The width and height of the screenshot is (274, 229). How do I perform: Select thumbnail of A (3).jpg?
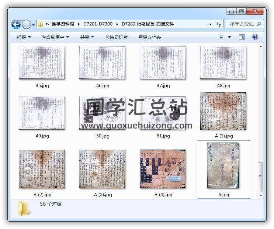(x=102, y=169)
